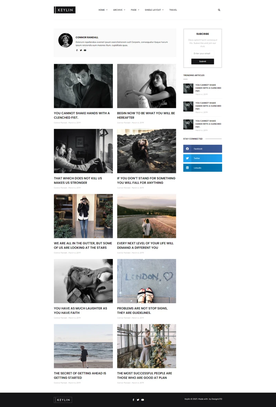Visit Connor Randall's Facebook profile icon
The image size is (276, 407).
click(77, 50)
